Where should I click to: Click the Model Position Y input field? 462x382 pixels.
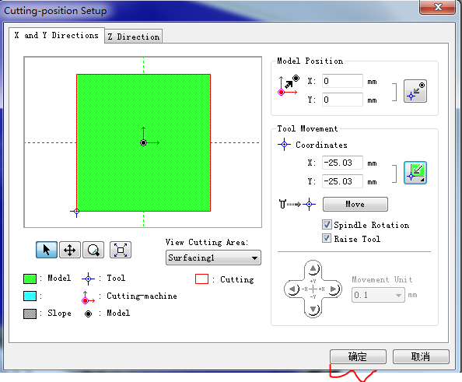342,100
